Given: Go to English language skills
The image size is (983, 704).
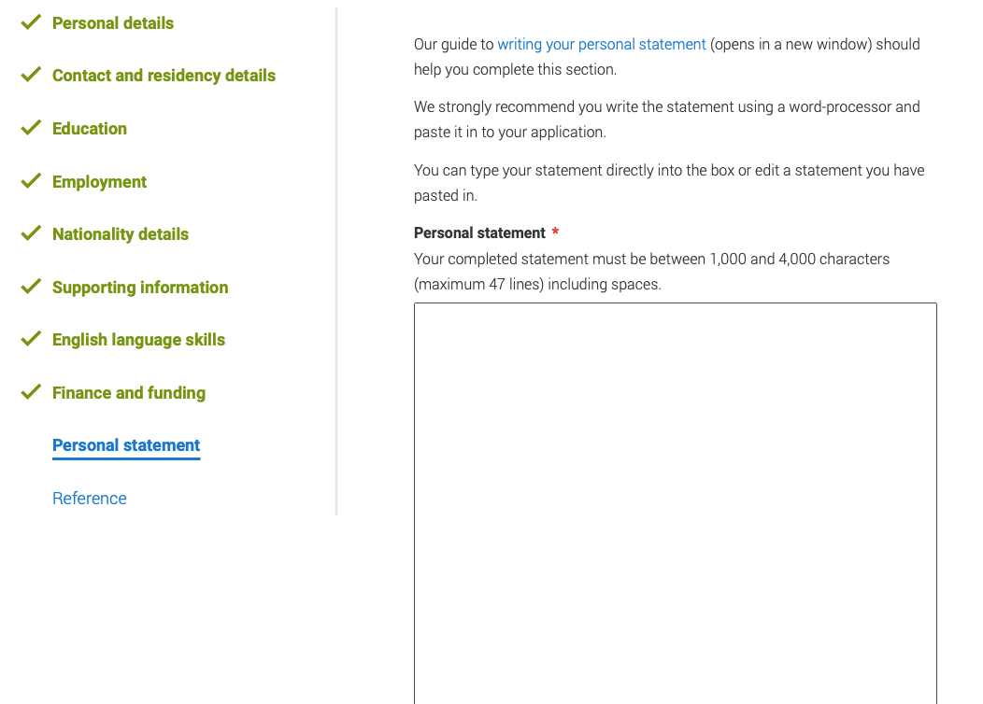Looking at the screenshot, I should click(138, 340).
